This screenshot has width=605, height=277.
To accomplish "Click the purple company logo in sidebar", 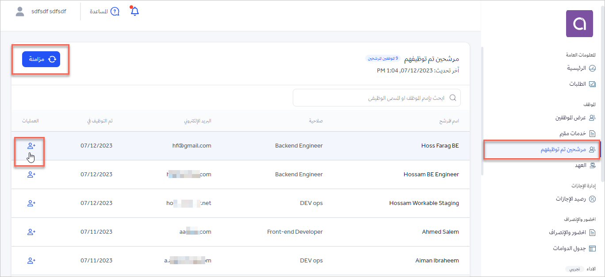I will (579, 24).
